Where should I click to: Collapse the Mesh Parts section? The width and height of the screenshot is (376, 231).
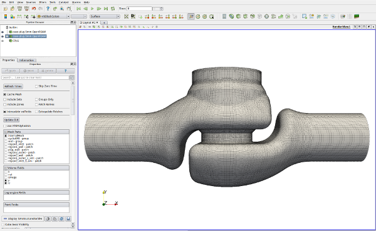point(6,132)
